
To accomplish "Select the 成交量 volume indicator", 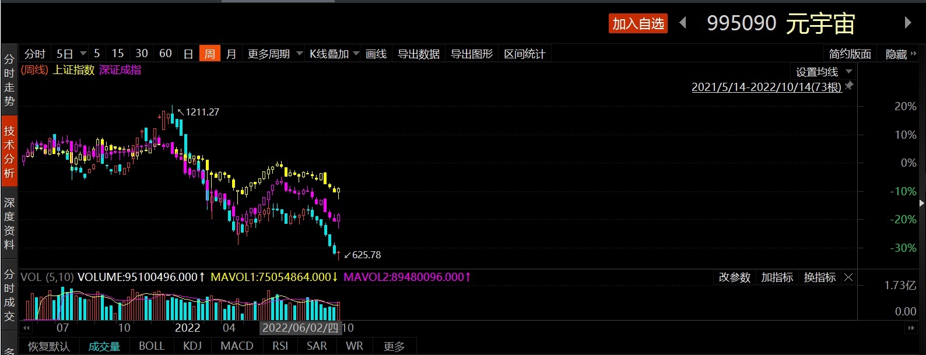I will (104, 346).
